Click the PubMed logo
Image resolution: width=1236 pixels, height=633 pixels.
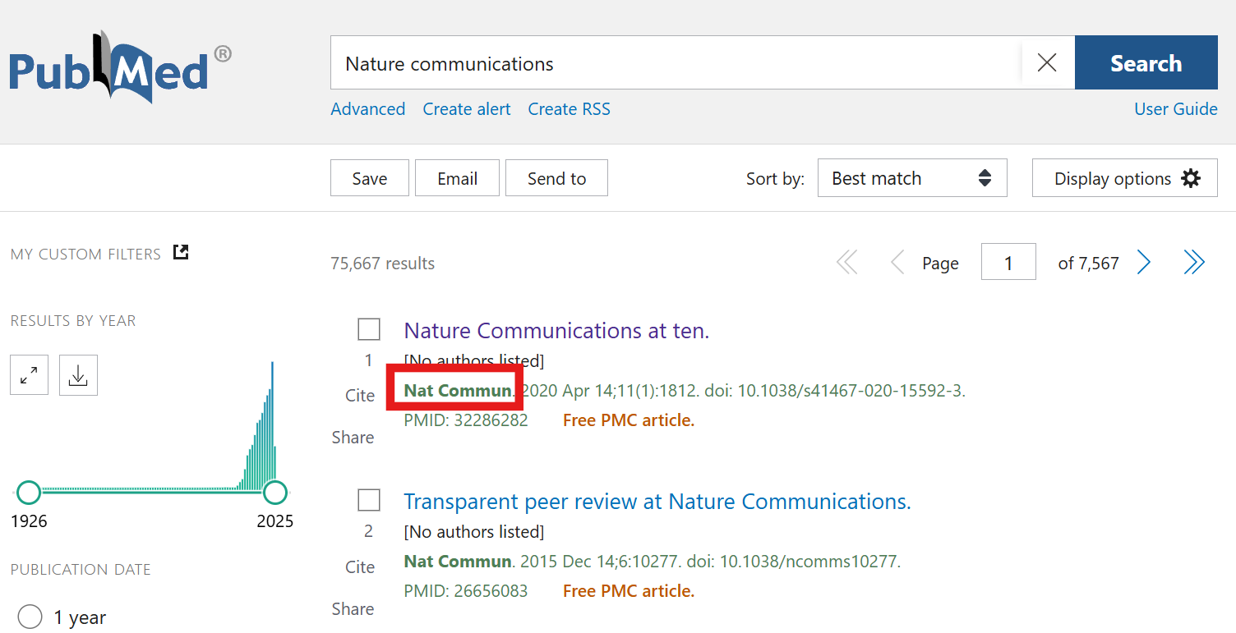point(120,67)
